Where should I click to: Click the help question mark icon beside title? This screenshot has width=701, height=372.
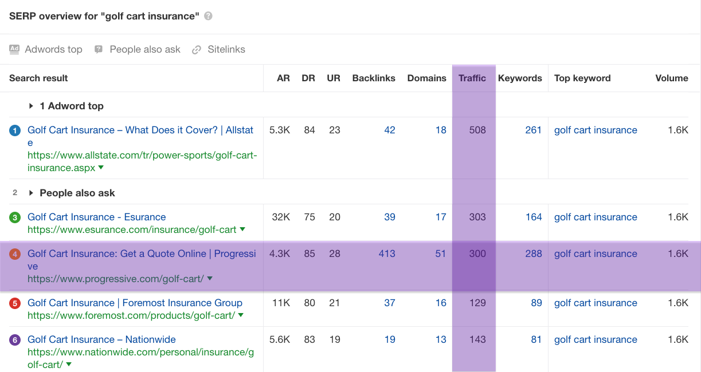click(208, 16)
